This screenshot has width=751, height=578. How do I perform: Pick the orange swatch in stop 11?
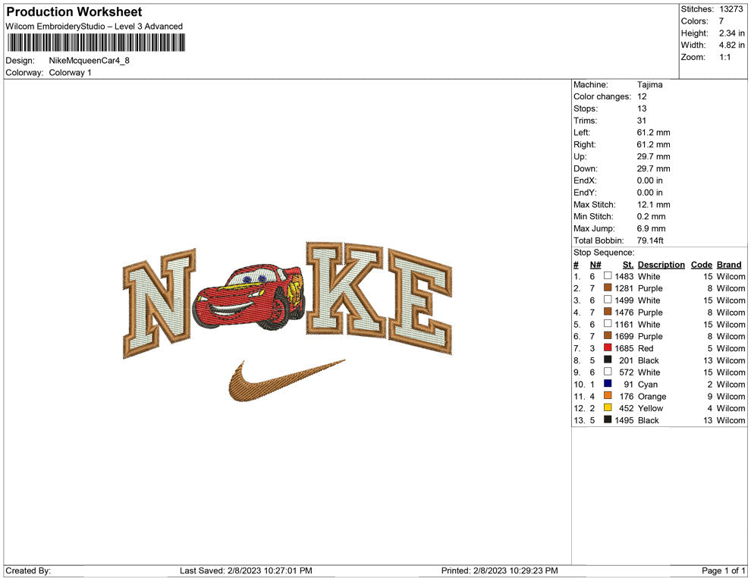pos(608,395)
